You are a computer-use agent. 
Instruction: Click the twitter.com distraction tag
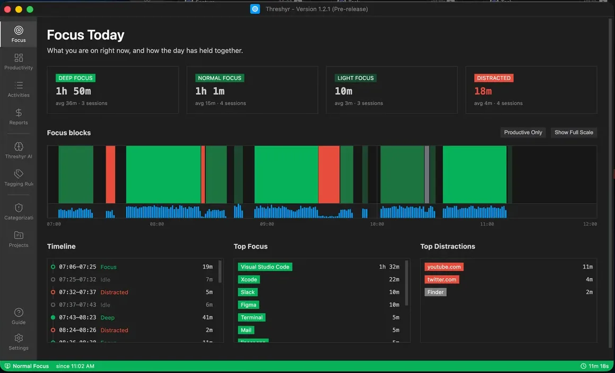(x=441, y=279)
